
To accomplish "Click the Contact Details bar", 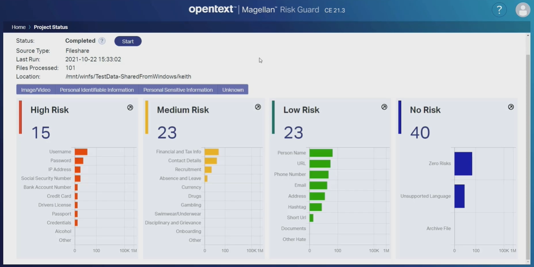I will (211, 161).
